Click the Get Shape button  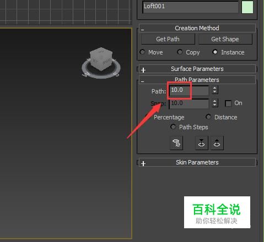(225, 39)
